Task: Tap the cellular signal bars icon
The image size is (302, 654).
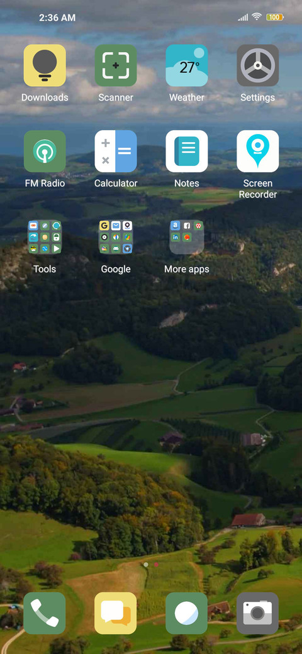Action: (243, 17)
